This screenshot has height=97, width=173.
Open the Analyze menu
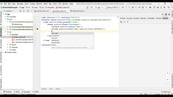[32, 4]
